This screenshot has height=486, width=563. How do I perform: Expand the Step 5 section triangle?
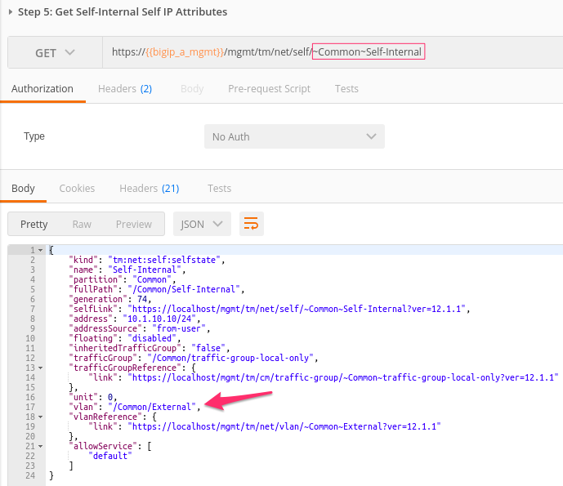click(x=11, y=12)
